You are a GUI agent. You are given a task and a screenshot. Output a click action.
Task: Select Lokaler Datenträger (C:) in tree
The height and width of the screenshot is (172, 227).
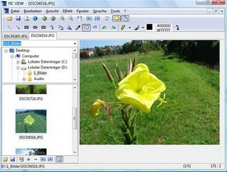pyautogui.click(x=48, y=62)
